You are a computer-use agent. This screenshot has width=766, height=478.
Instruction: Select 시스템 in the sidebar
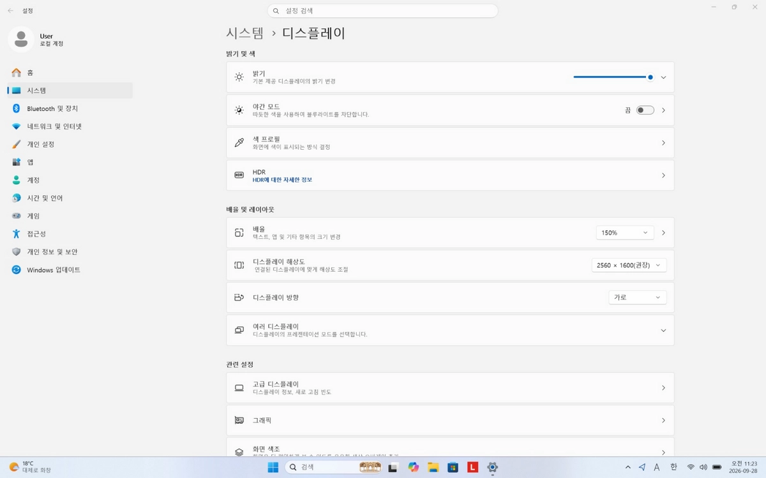point(70,91)
